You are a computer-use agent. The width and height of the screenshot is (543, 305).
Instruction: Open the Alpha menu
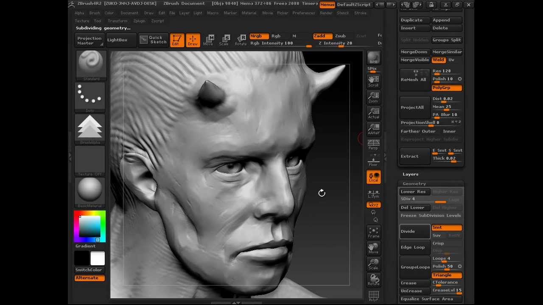[79, 13]
